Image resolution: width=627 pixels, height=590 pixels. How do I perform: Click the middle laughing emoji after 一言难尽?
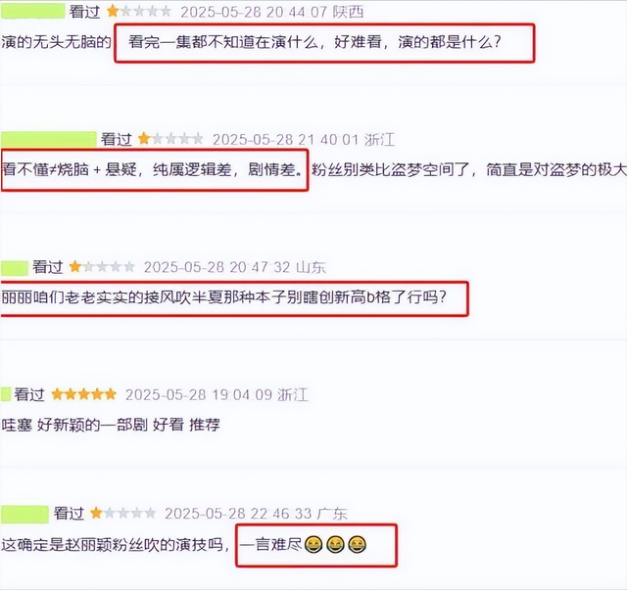(335, 545)
